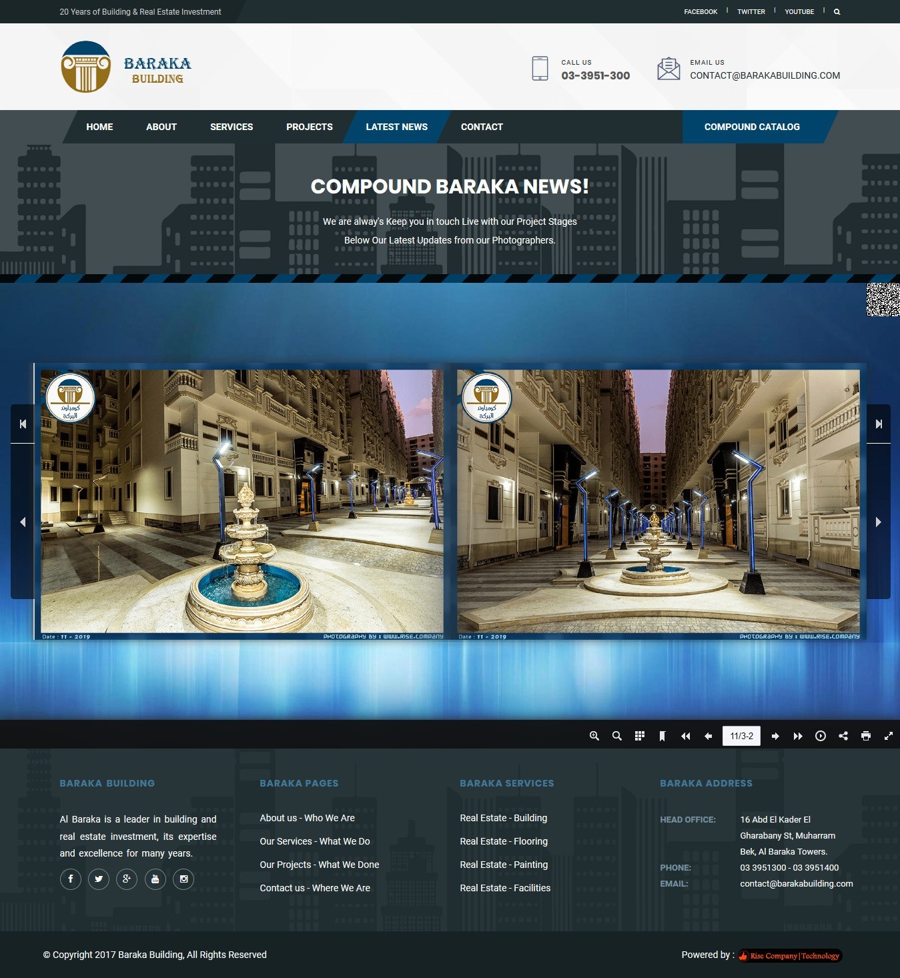Viewport: 900px width, 978px height.
Task: Click footer email contact@barakabuilding.com
Action: [797, 883]
